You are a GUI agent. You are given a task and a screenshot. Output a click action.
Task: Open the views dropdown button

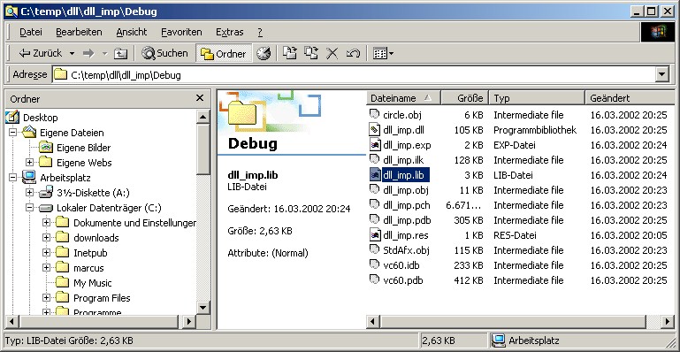coord(384,53)
